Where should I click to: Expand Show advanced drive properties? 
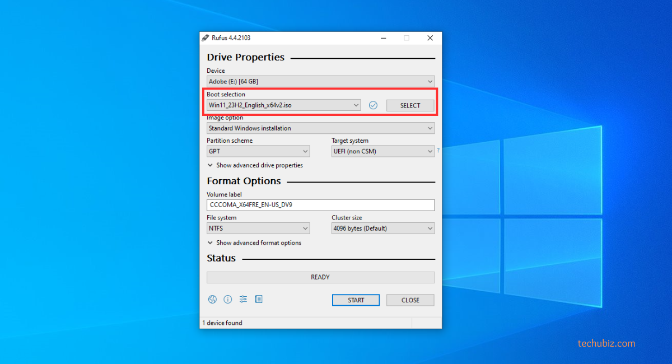tap(255, 166)
